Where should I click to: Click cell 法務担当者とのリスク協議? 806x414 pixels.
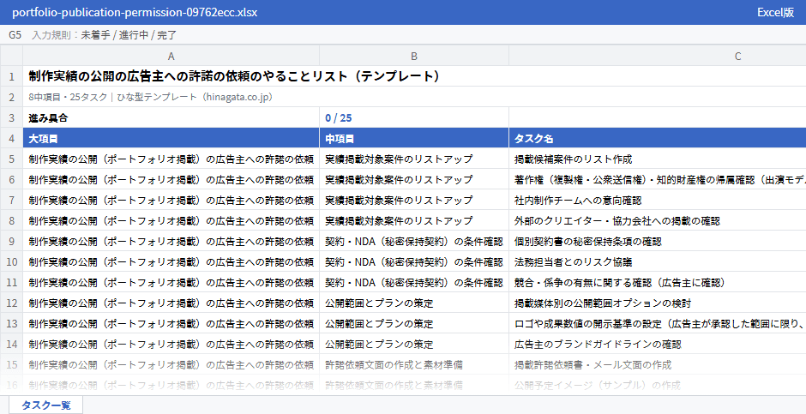658,262
